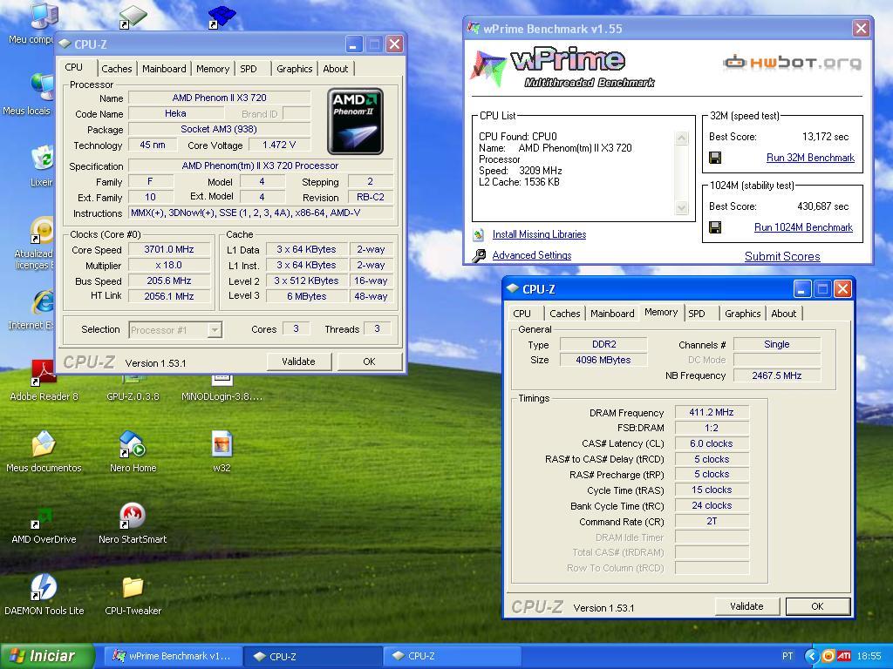Click the DRAM Frequency value 411.2 MHz
Viewport: 893px width, 669px height.
point(712,412)
